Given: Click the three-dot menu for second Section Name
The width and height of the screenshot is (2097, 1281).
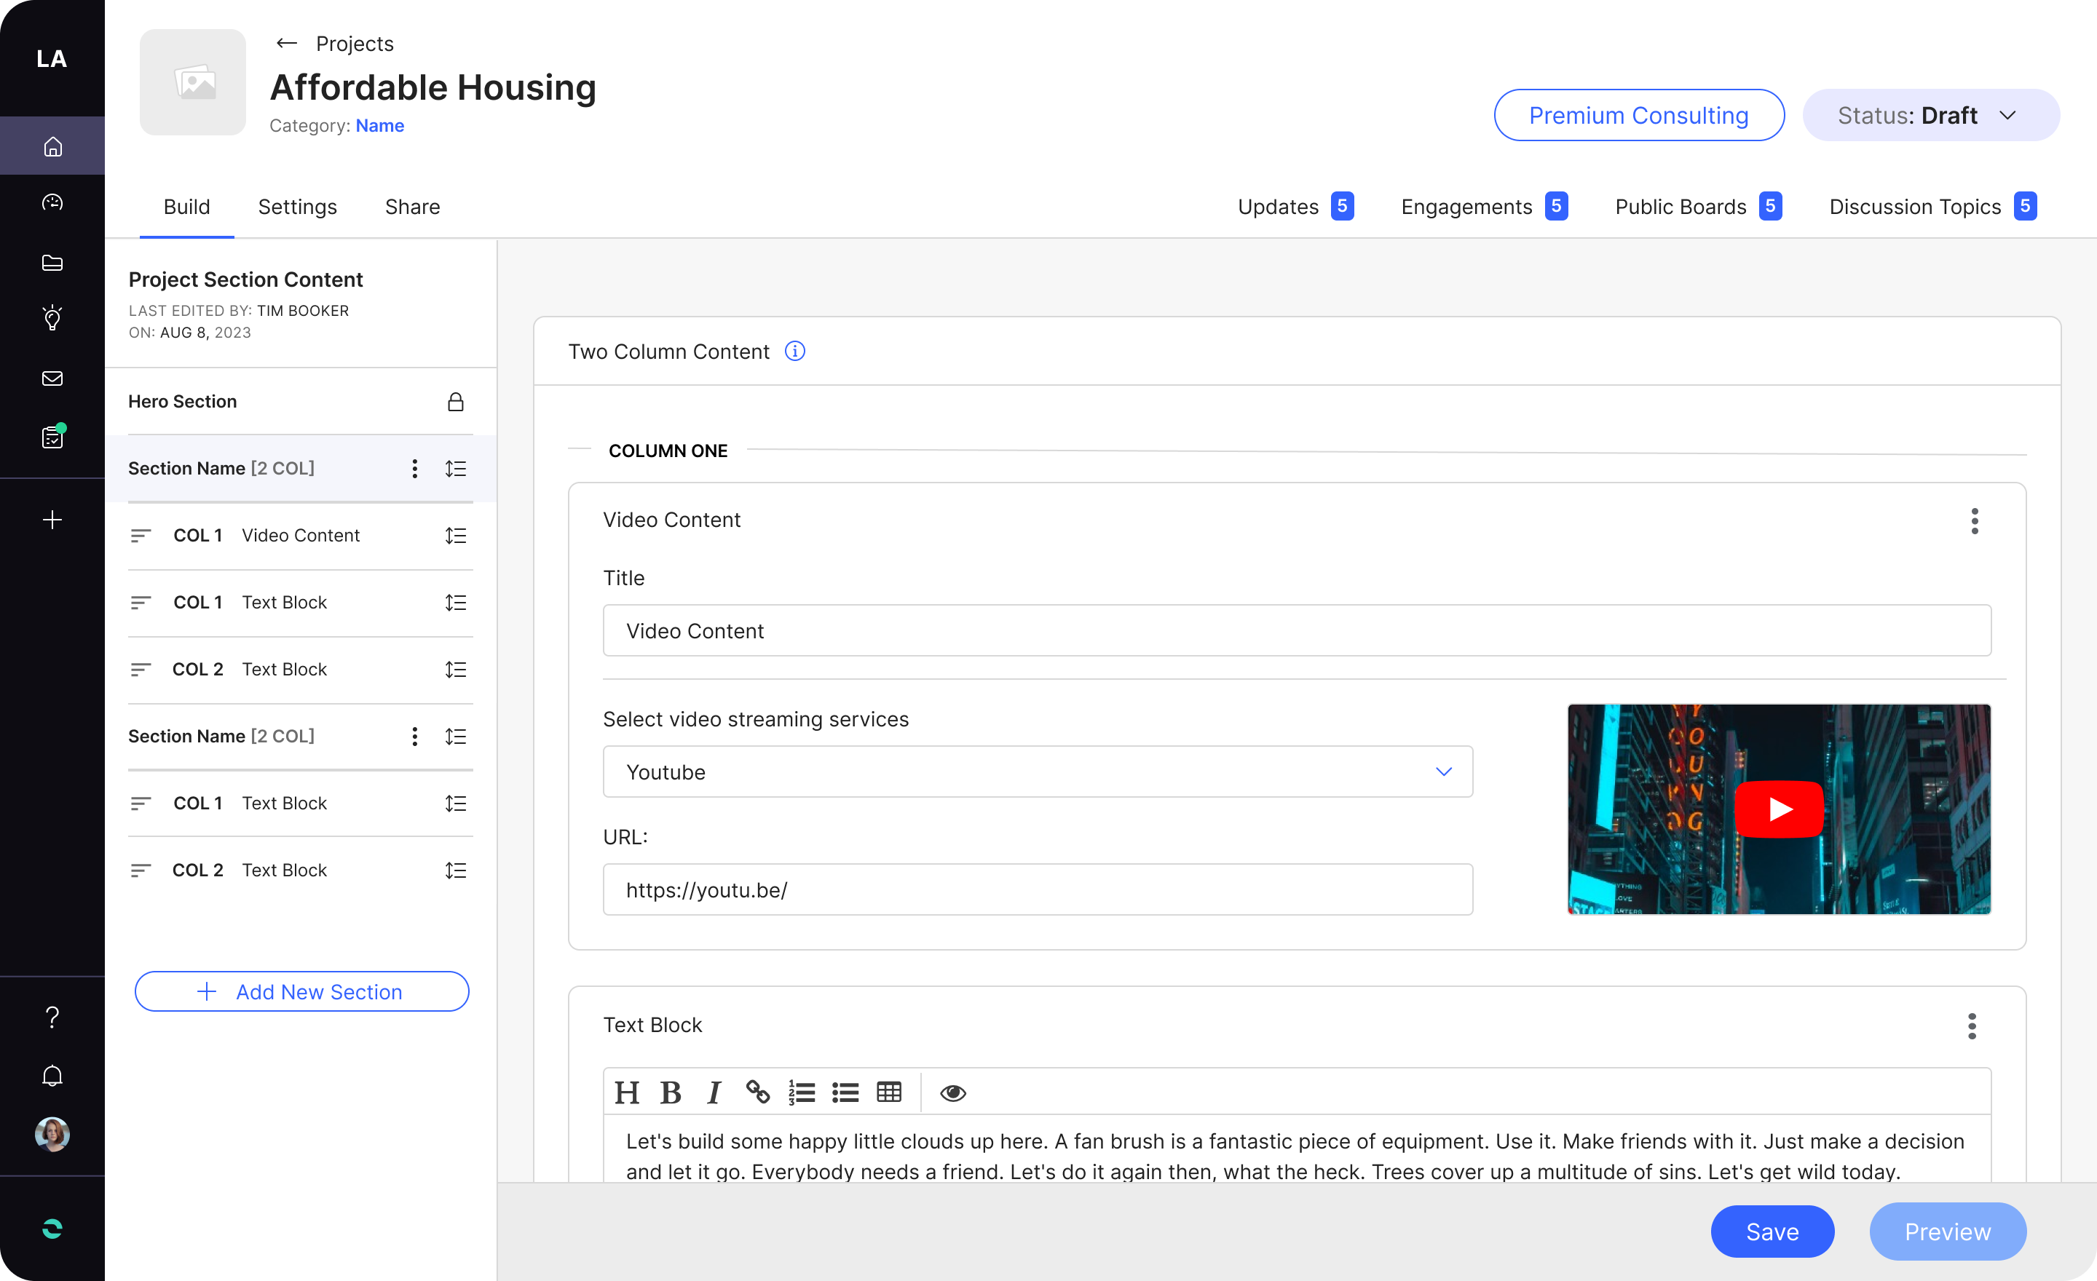Looking at the screenshot, I should tap(415, 737).
